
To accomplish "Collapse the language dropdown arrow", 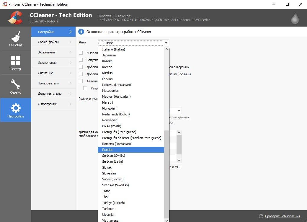I will tap(166, 43).
